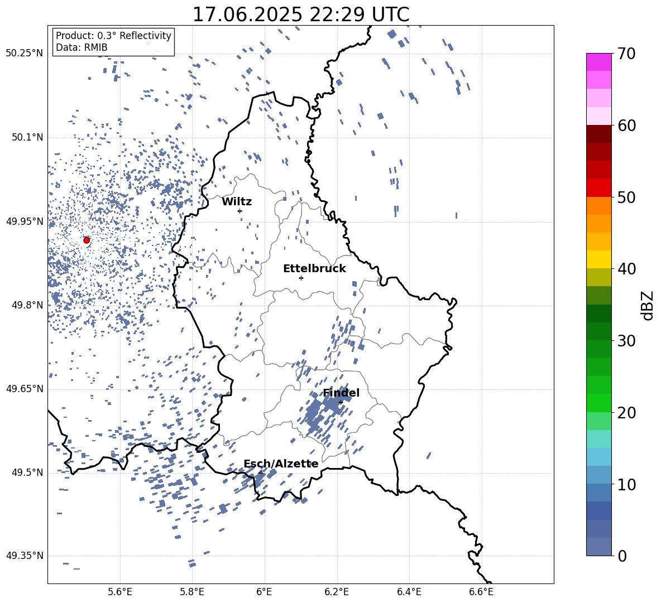The height and width of the screenshot is (603, 661).
Task: Click the magenta top colorbar swatch
Action: tap(599, 62)
